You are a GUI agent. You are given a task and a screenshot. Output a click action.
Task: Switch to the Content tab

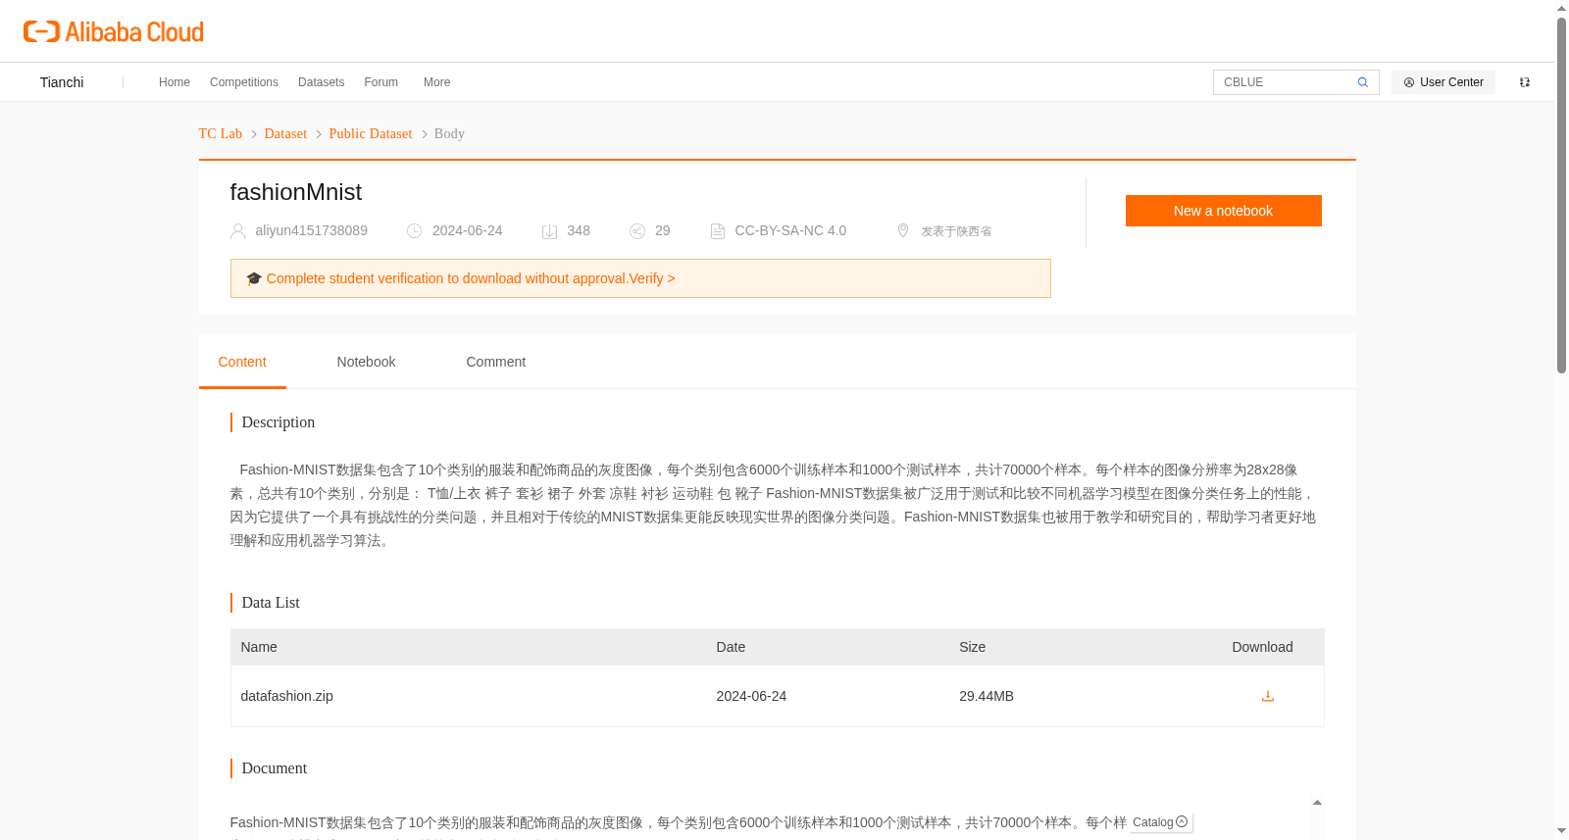[242, 362]
